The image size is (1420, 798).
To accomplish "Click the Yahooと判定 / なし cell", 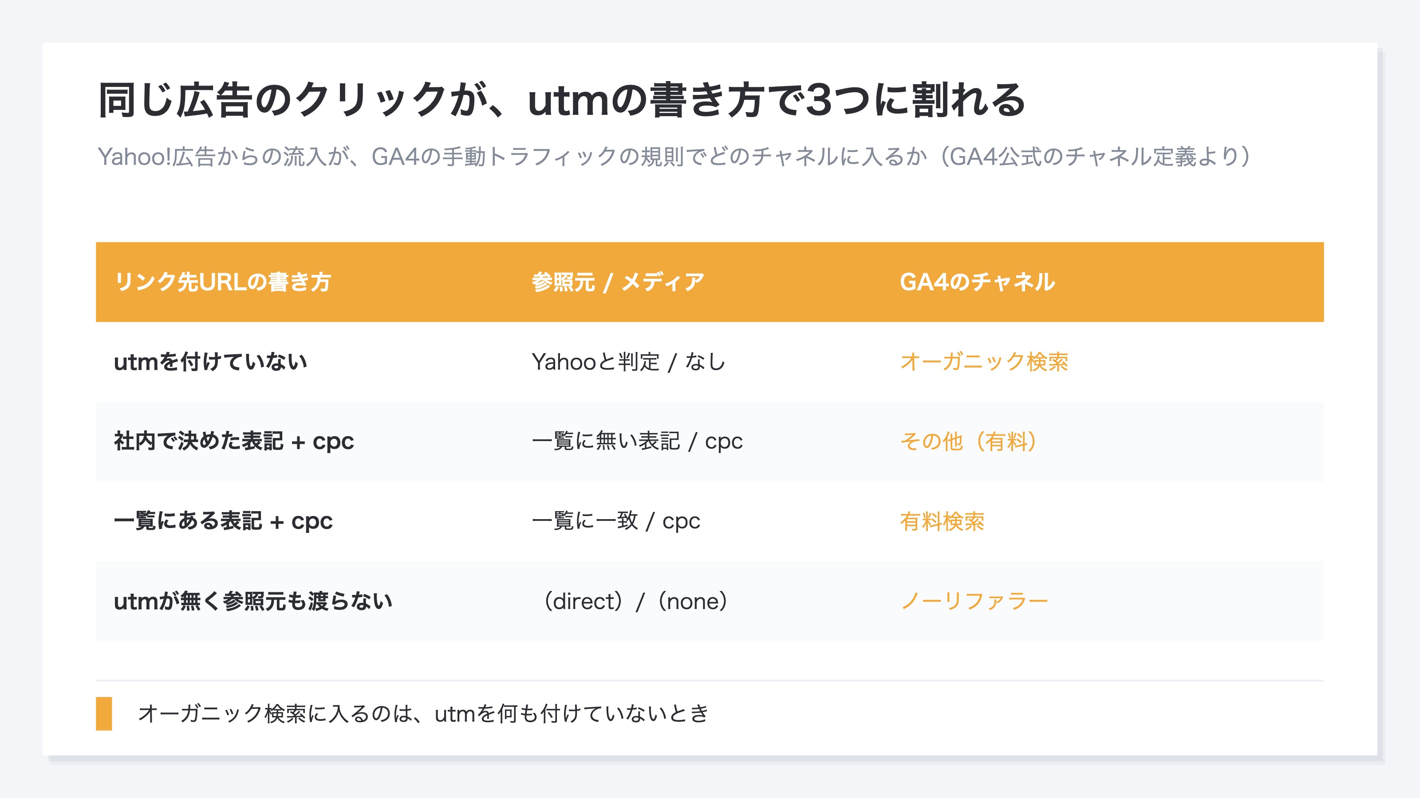I will pos(628,362).
